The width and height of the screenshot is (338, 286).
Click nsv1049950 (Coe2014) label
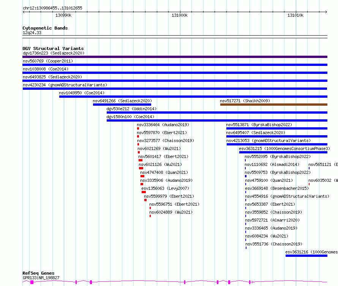[82, 93]
